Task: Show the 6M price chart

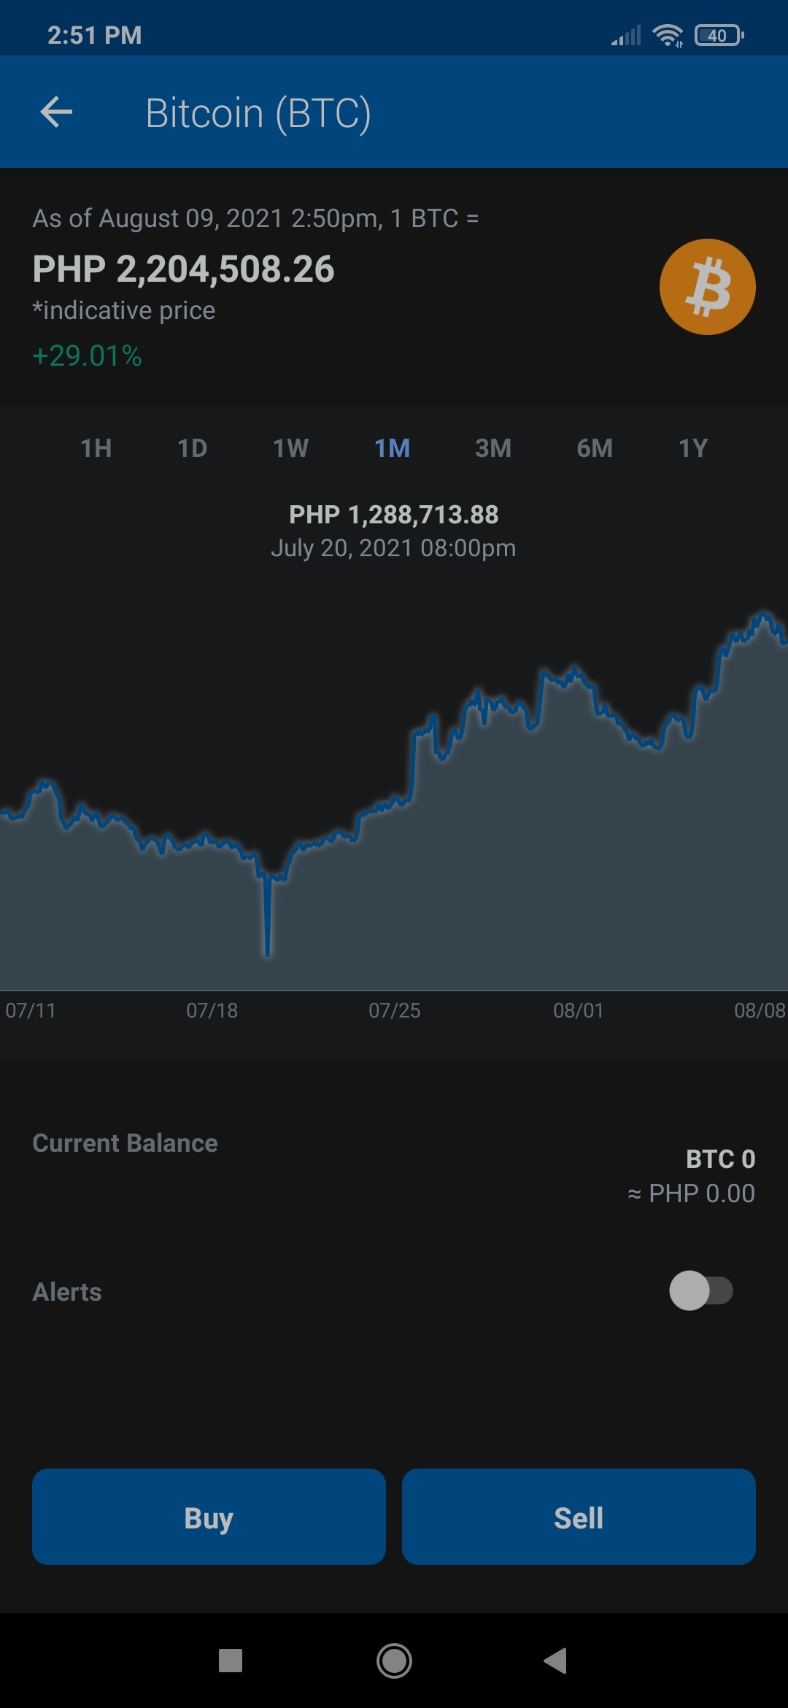Action: click(595, 448)
